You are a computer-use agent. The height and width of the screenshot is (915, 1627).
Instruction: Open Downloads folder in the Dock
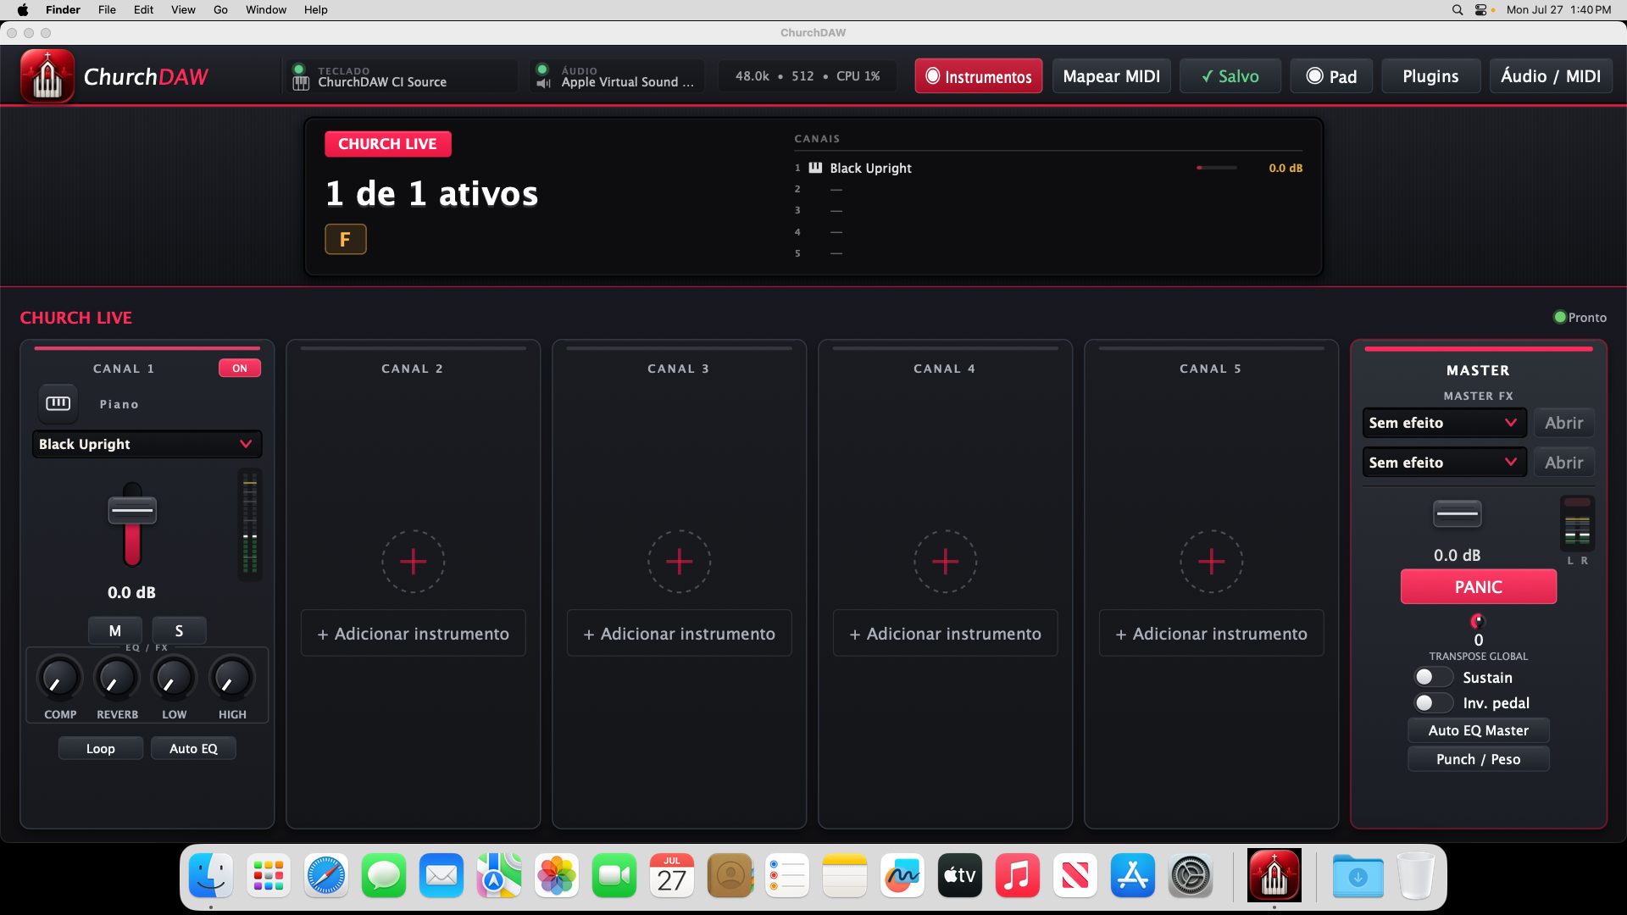pos(1358,876)
